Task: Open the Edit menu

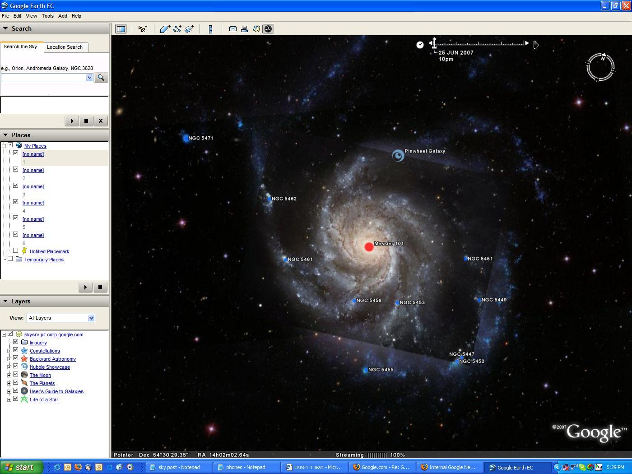Action: [18, 16]
